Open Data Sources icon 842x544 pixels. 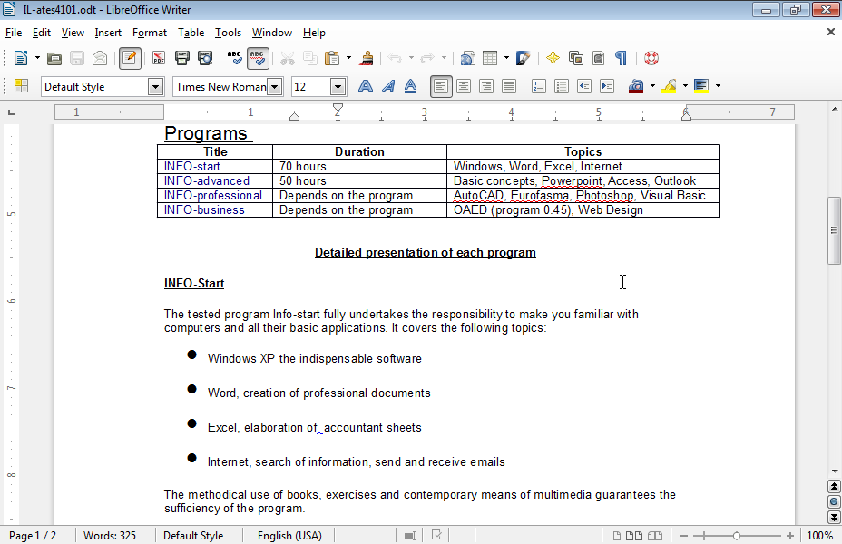tap(598, 58)
